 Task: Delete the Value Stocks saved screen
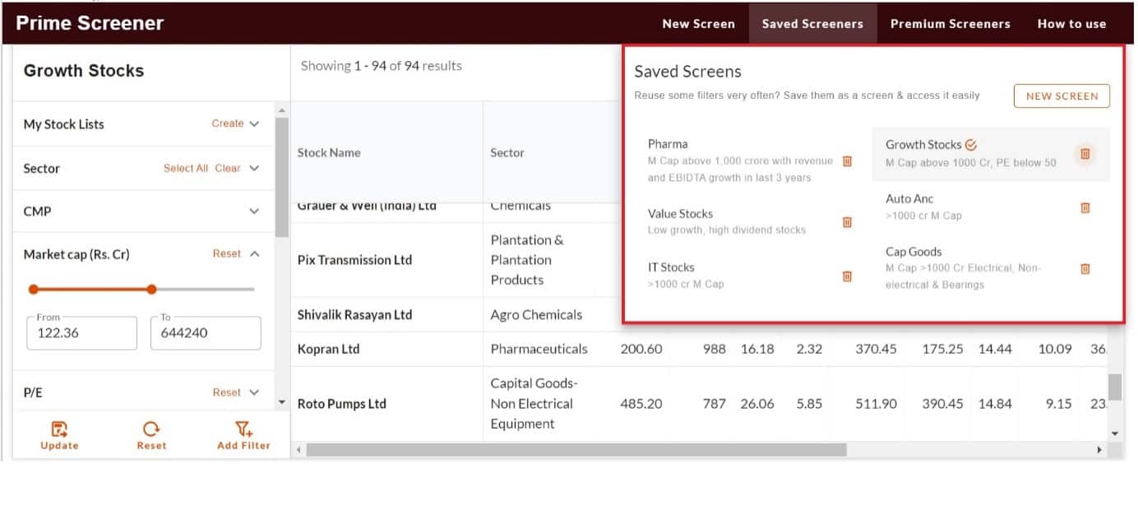pos(847,222)
